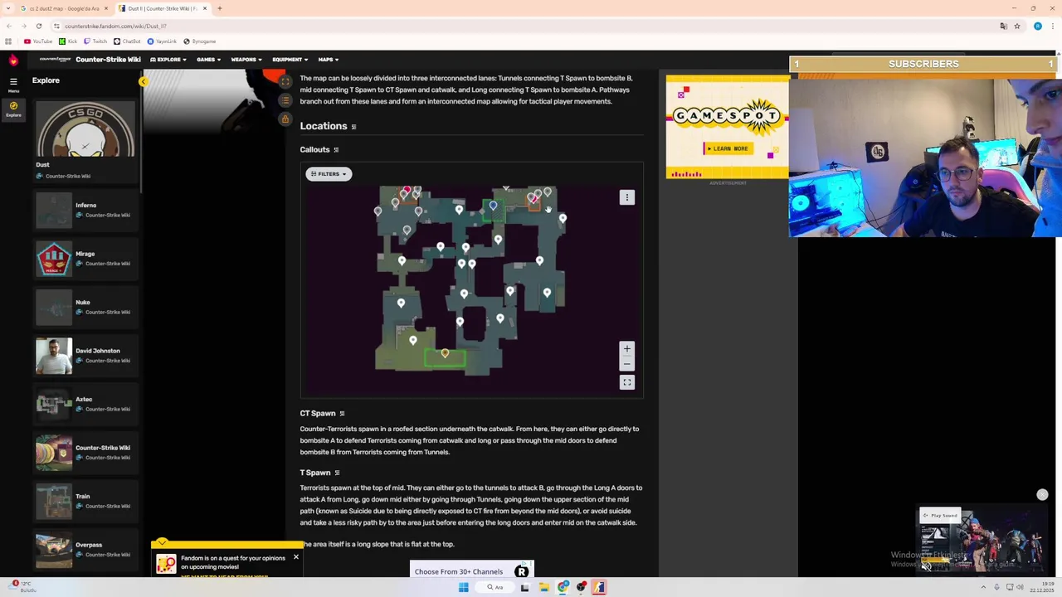
Task: Open File Explorer from taskbar
Action: [543, 587]
